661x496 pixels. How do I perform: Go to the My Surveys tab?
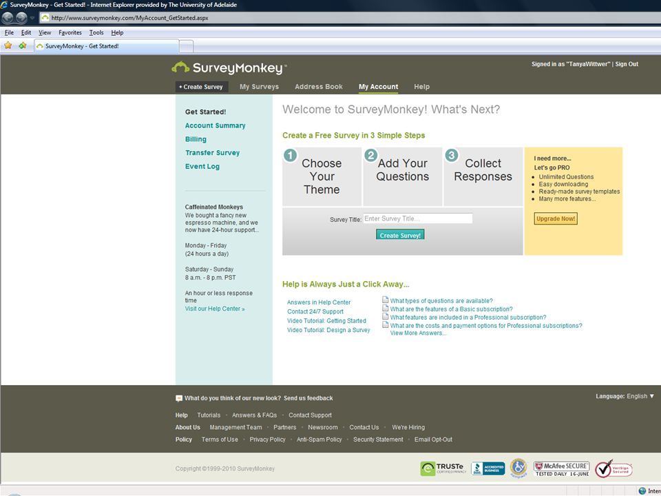point(260,87)
